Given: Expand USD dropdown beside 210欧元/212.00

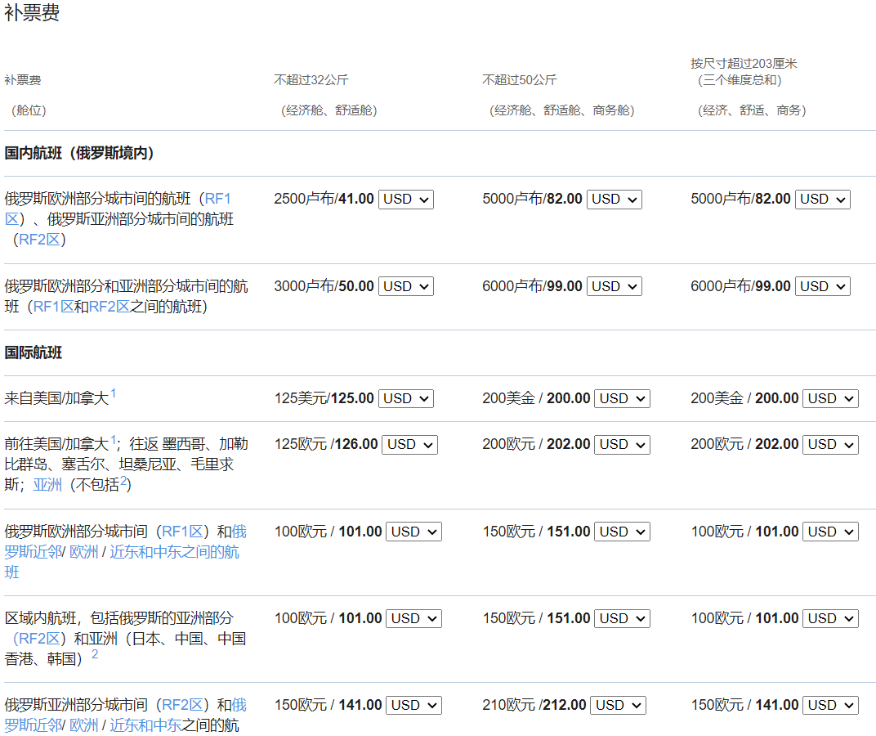Looking at the screenshot, I should coord(618,705).
